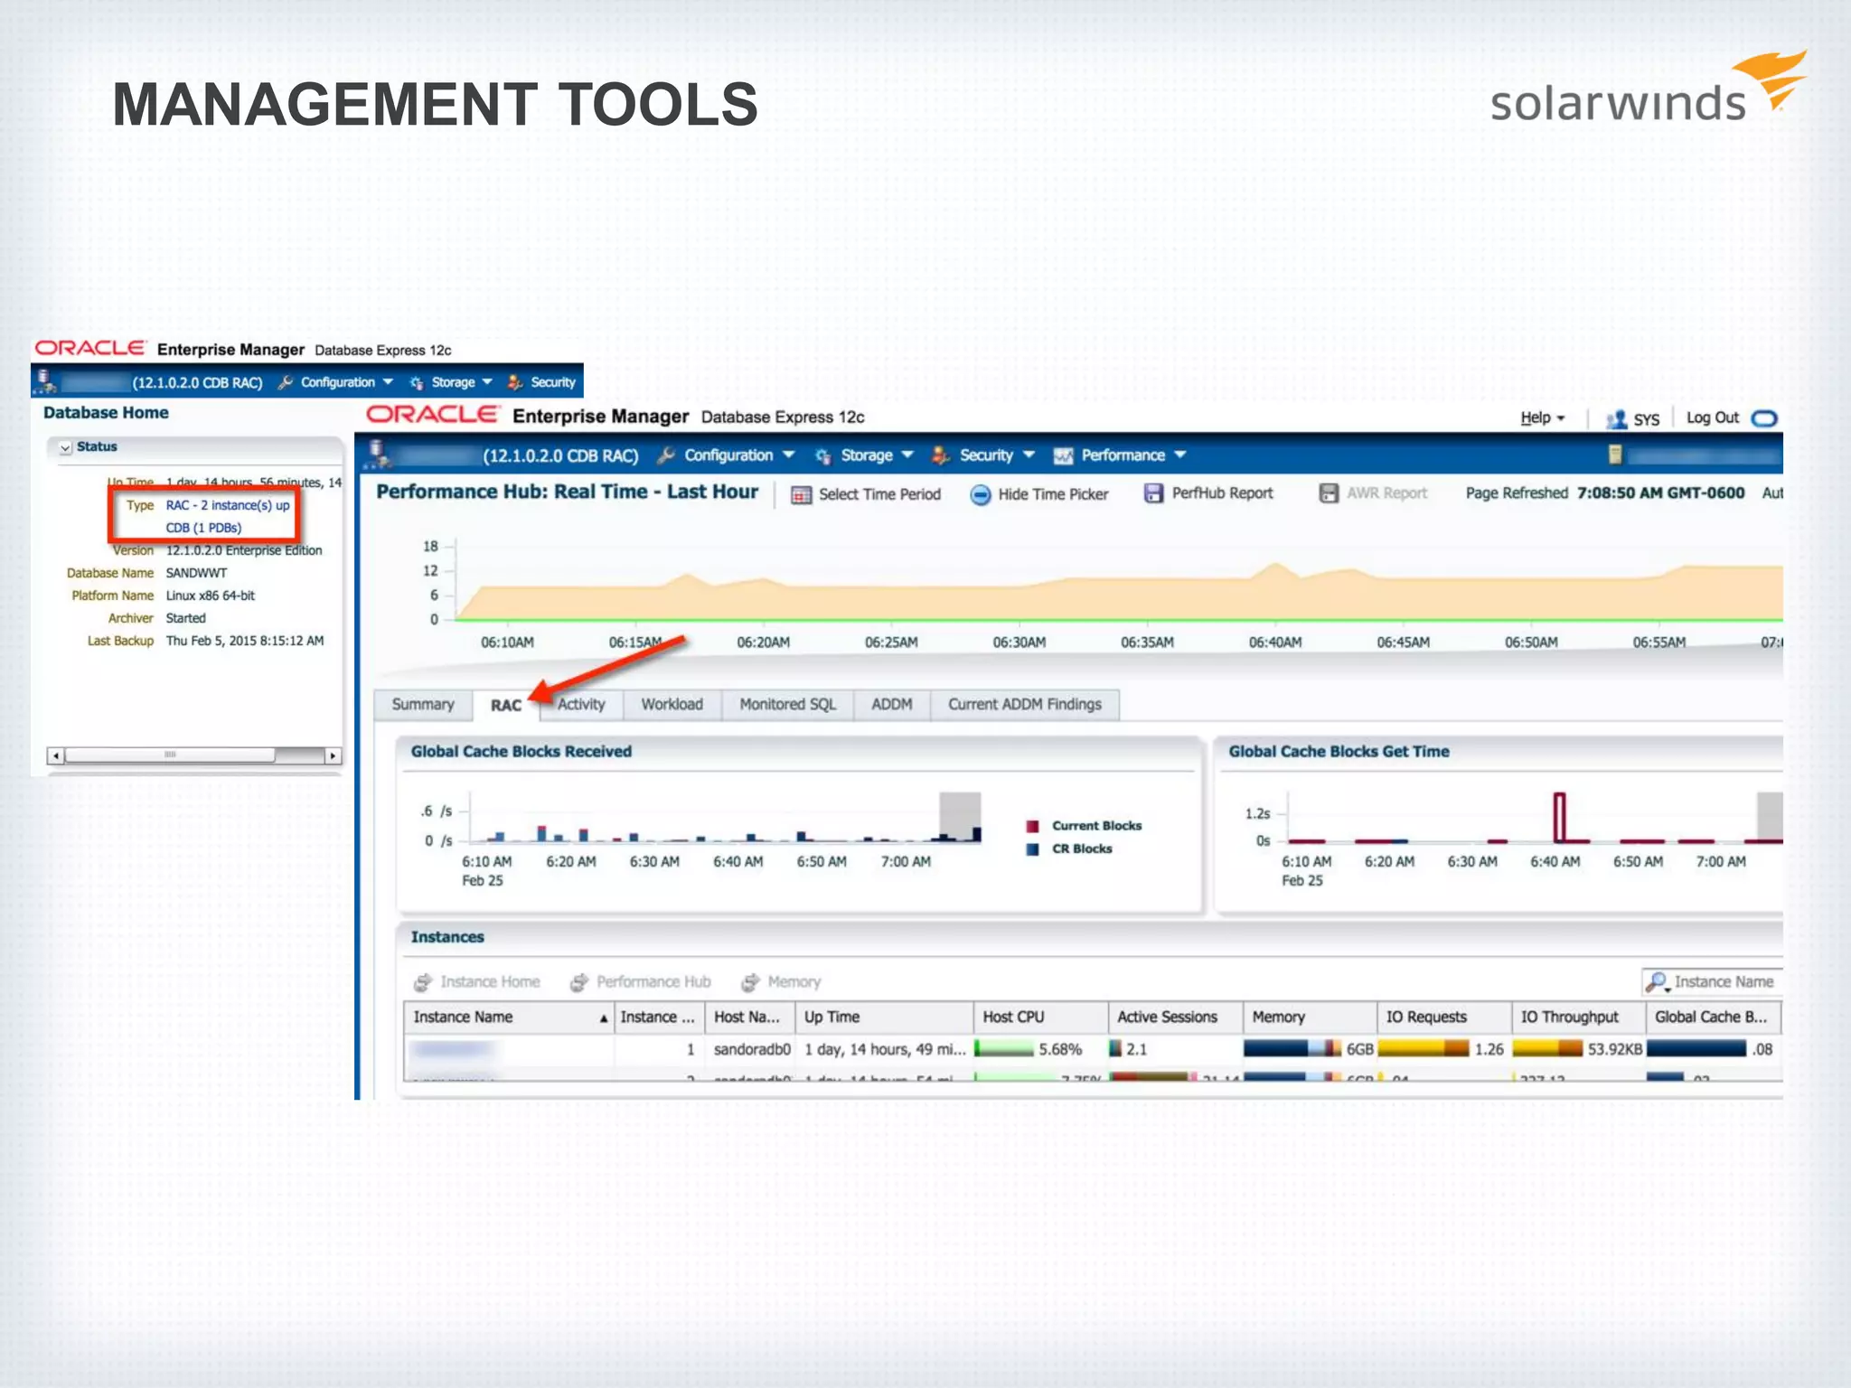Sort by Instance Name column header

[x=509, y=1018]
